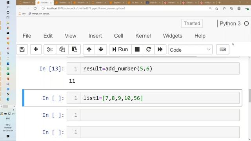Screen dimensions: 251x141
Task: Click the last empty code cell
Action: (160, 132)
